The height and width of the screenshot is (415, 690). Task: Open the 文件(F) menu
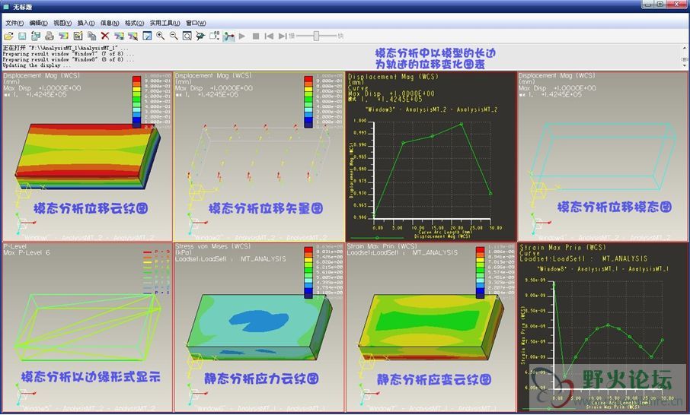[x=14, y=23]
